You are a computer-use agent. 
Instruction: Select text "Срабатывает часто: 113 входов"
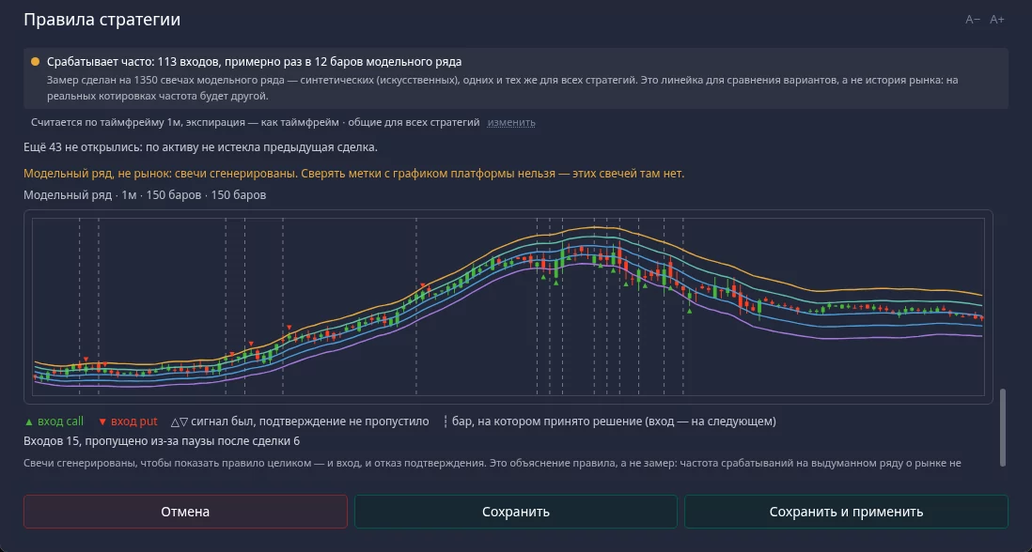tap(133, 62)
